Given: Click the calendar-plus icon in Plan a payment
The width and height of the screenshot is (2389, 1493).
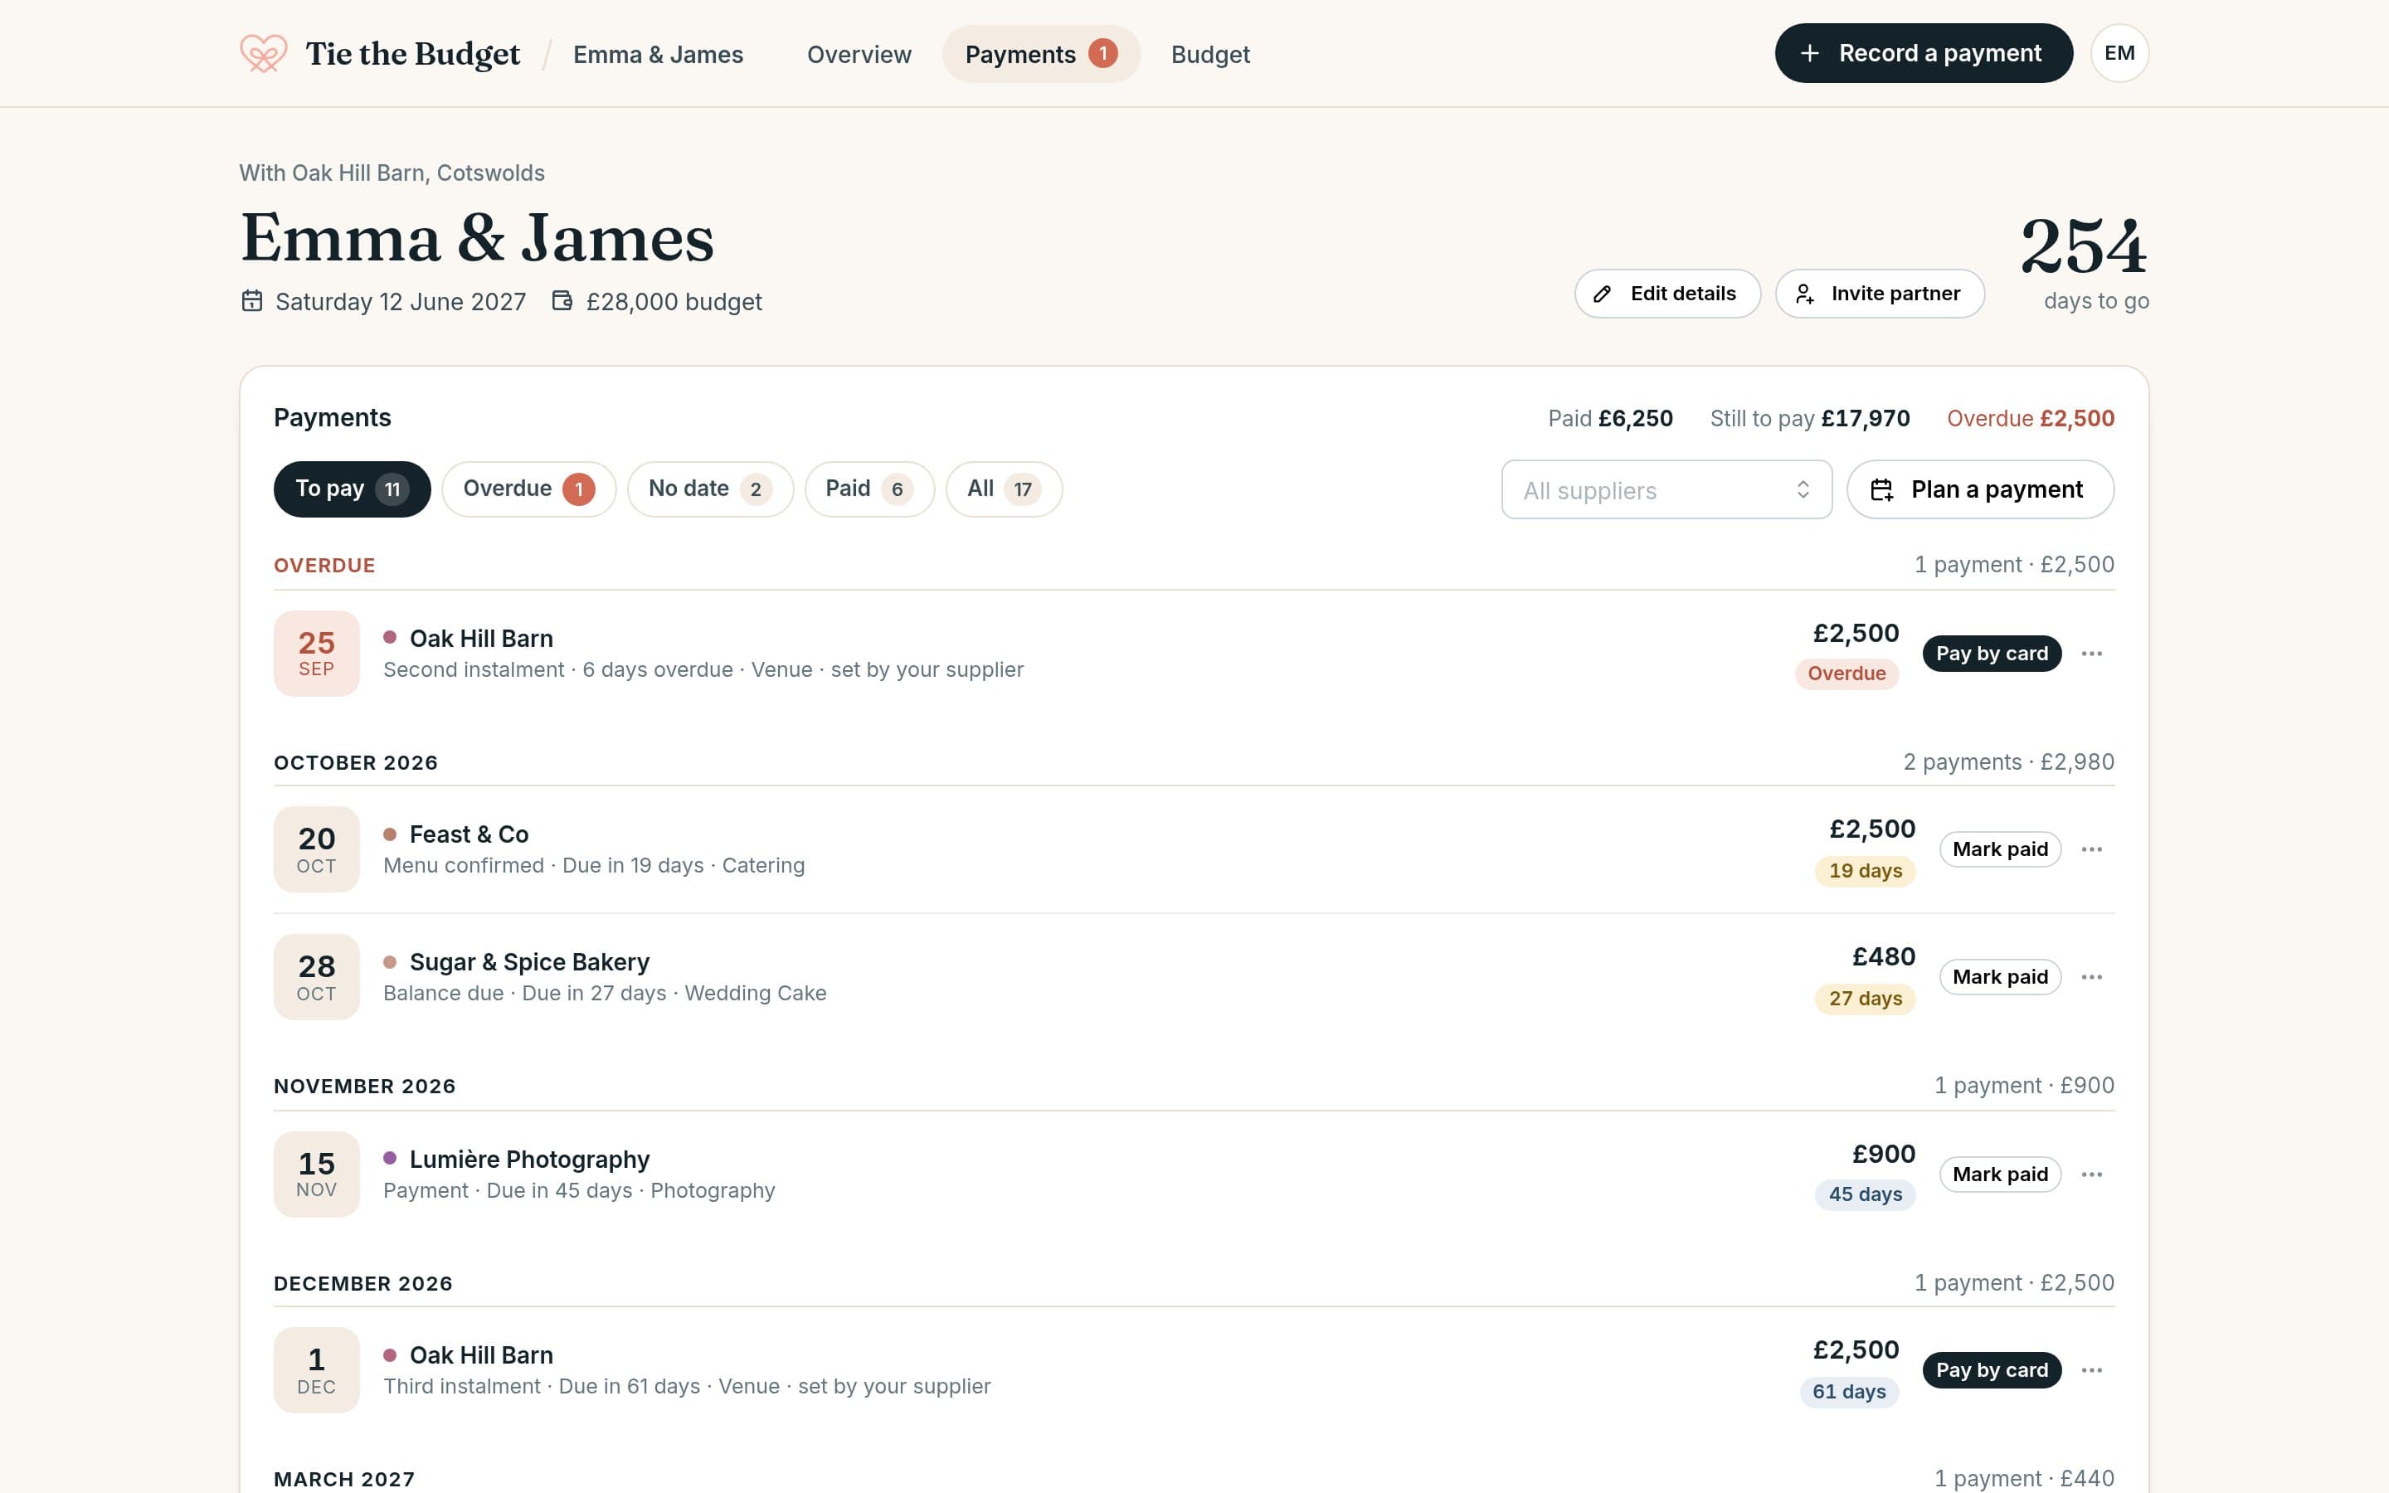Looking at the screenshot, I should pos(1881,489).
